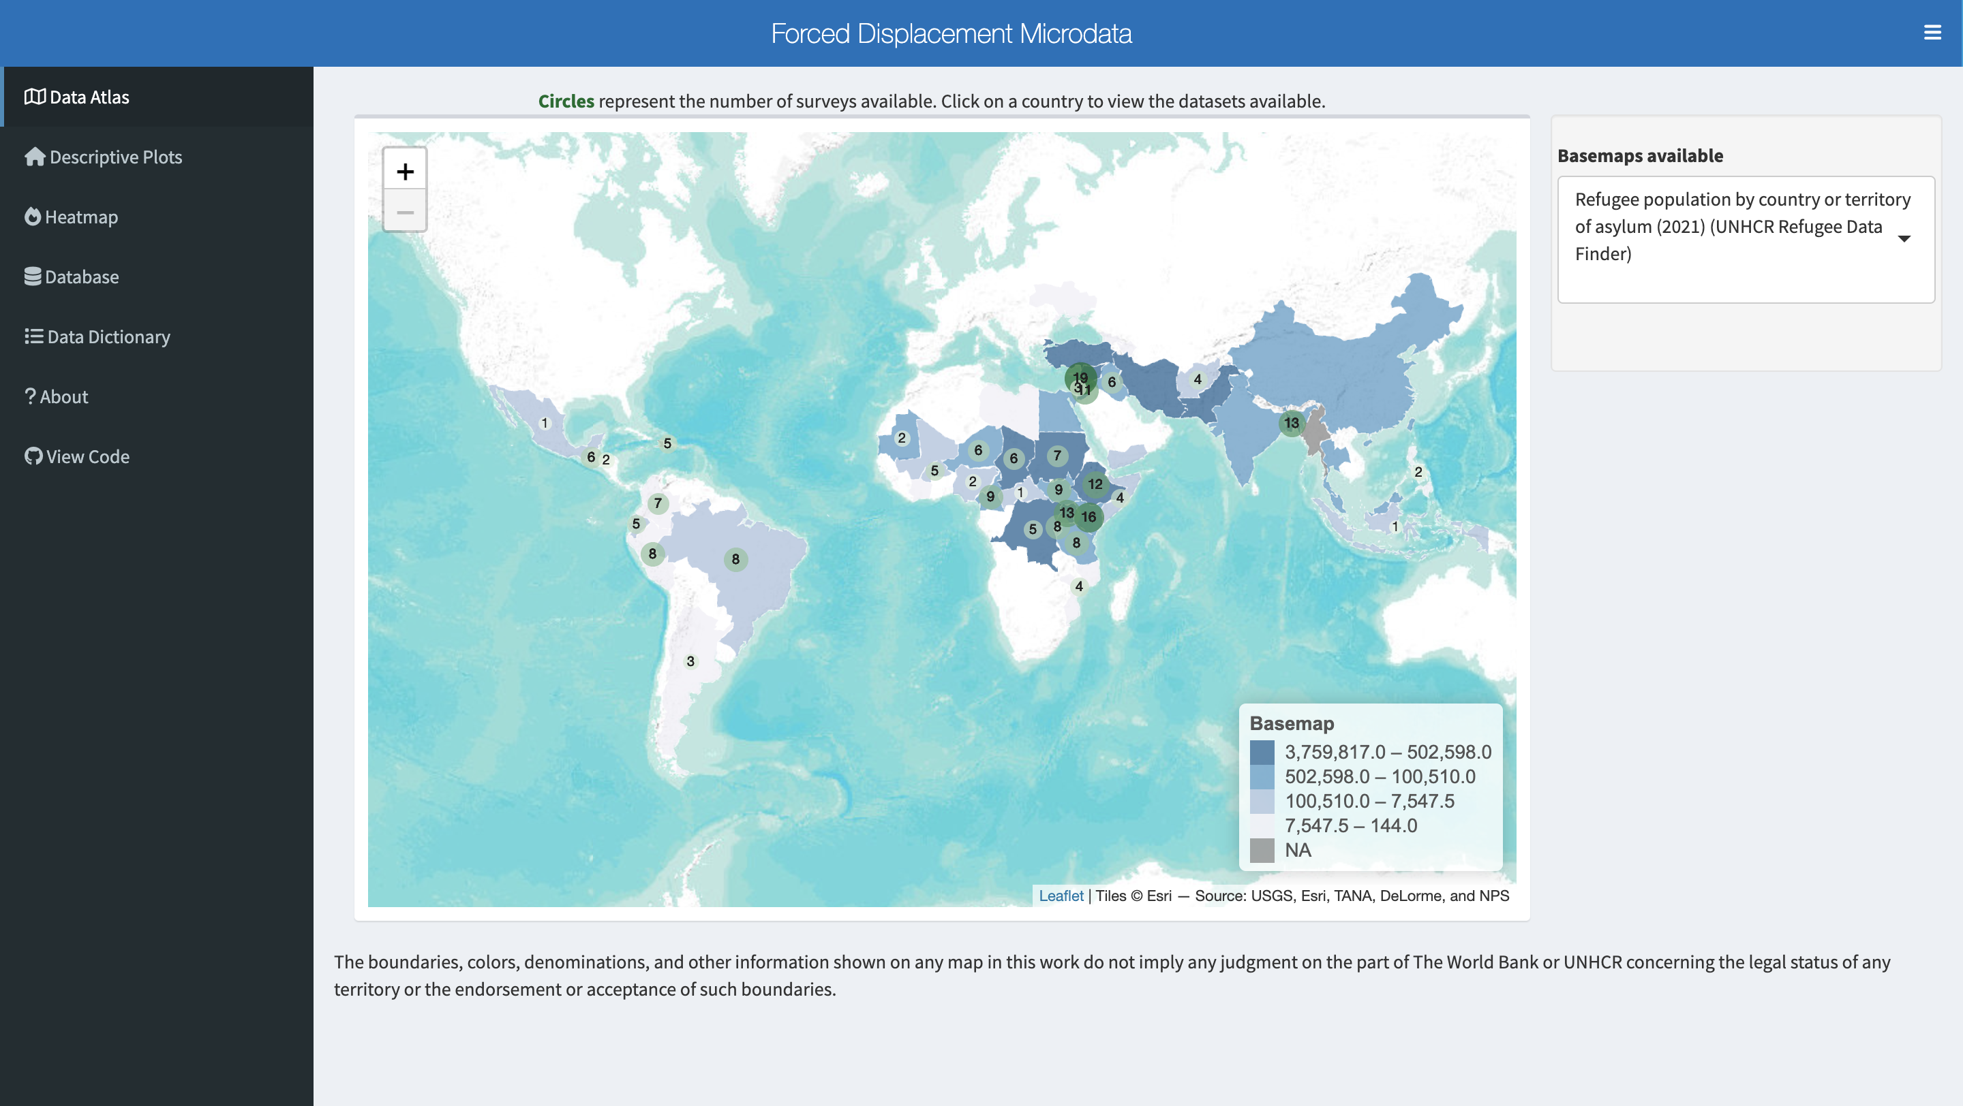Select the About menu entry
This screenshot has width=1963, height=1106.
tap(63, 396)
